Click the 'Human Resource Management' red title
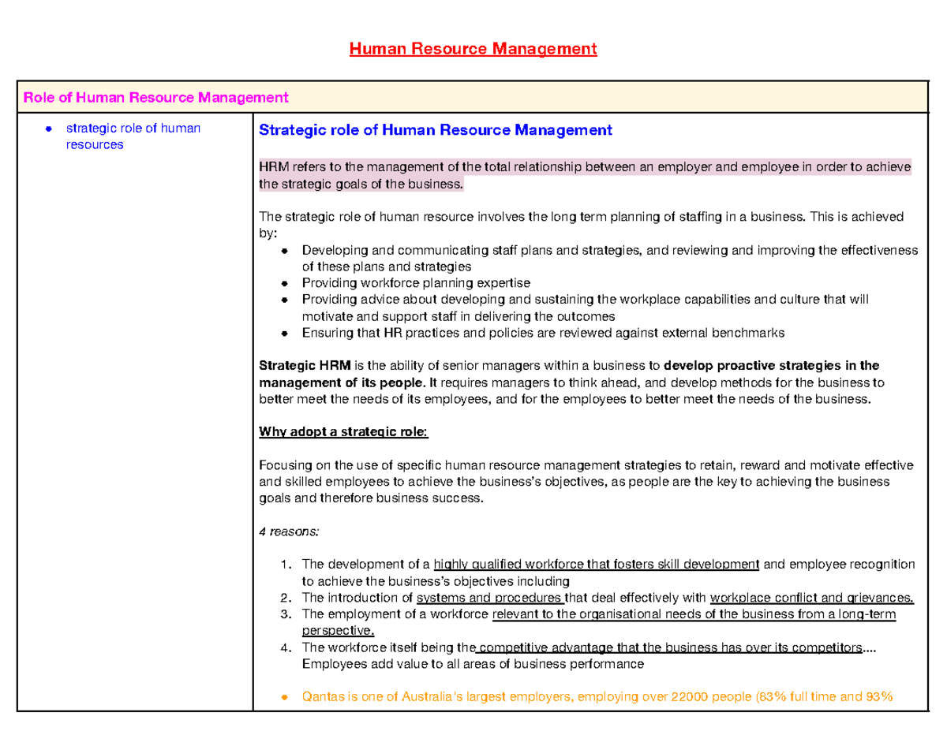 [473, 50]
